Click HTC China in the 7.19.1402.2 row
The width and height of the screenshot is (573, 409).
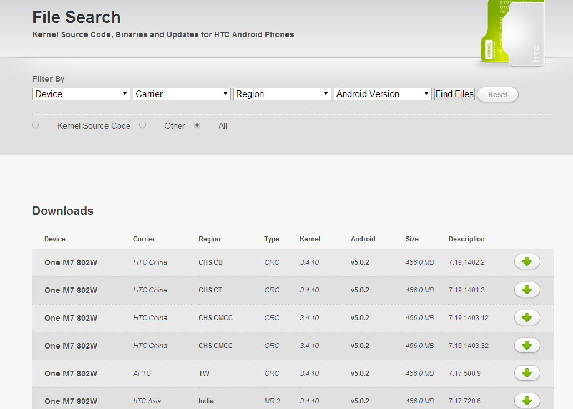click(150, 262)
